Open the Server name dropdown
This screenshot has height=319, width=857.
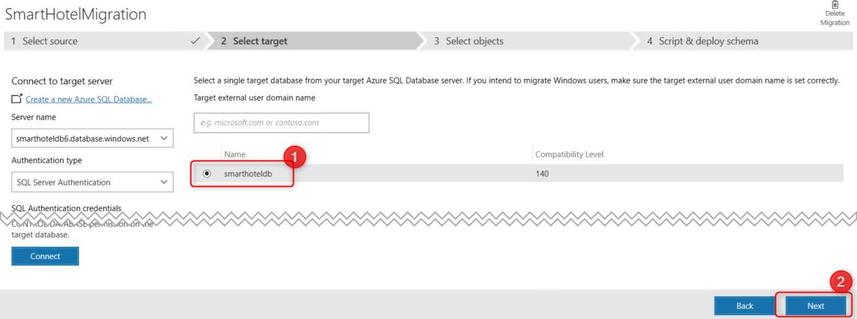point(93,138)
